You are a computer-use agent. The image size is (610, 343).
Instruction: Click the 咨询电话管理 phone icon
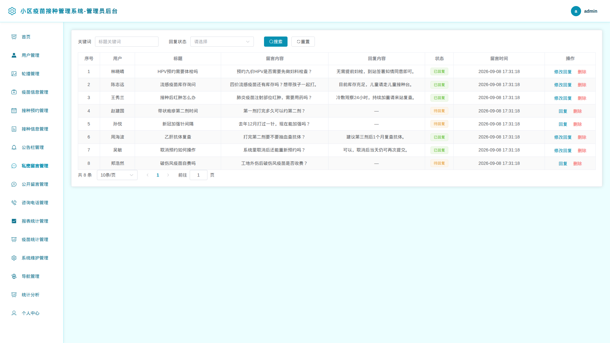pos(14,203)
